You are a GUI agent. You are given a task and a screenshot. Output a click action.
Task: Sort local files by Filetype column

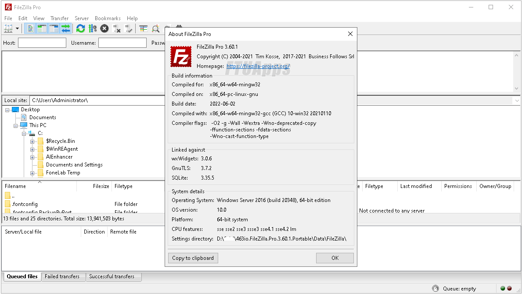tap(138, 186)
